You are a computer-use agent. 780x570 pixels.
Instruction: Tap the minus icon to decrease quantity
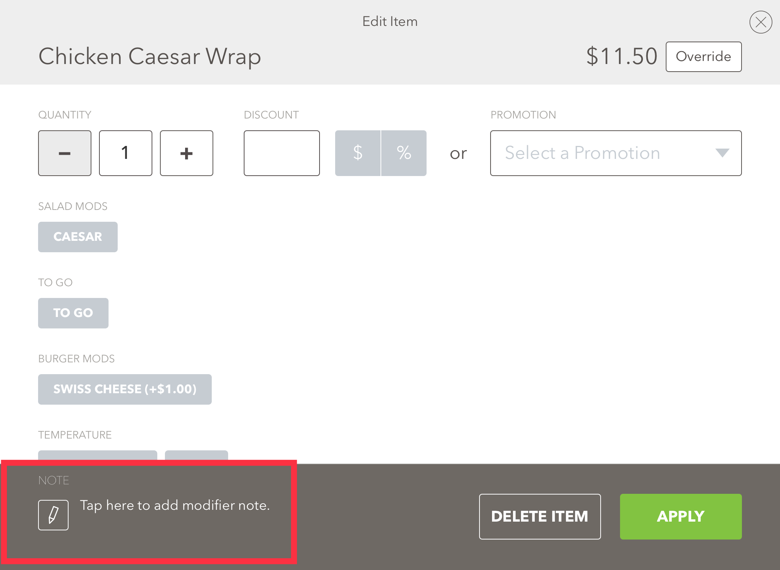tap(64, 153)
